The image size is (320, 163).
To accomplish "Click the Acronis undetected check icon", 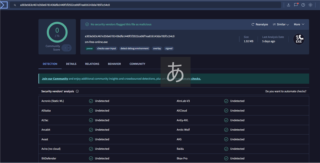I will (x=91, y=101).
